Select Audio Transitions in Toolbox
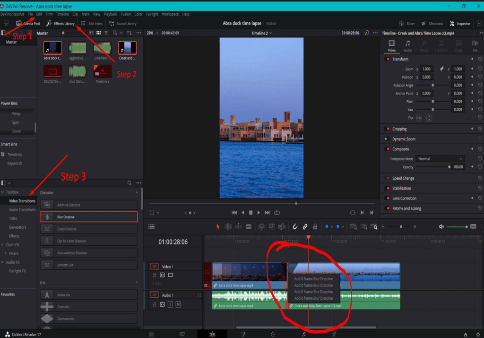This screenshot has height=338, width=484. pos(22,210)
